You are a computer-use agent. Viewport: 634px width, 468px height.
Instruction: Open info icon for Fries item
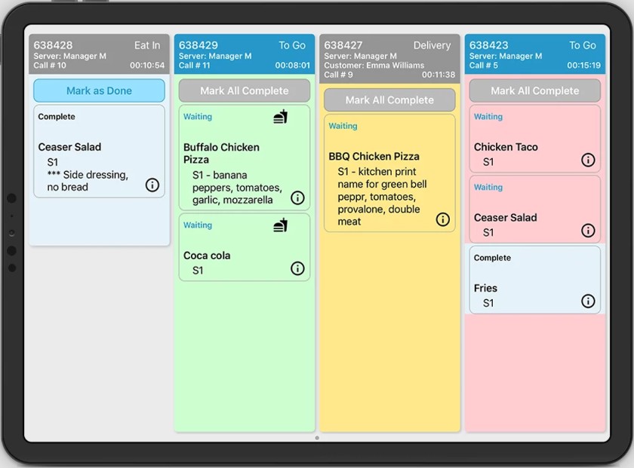pyautogui.click(x=588, y=301)
